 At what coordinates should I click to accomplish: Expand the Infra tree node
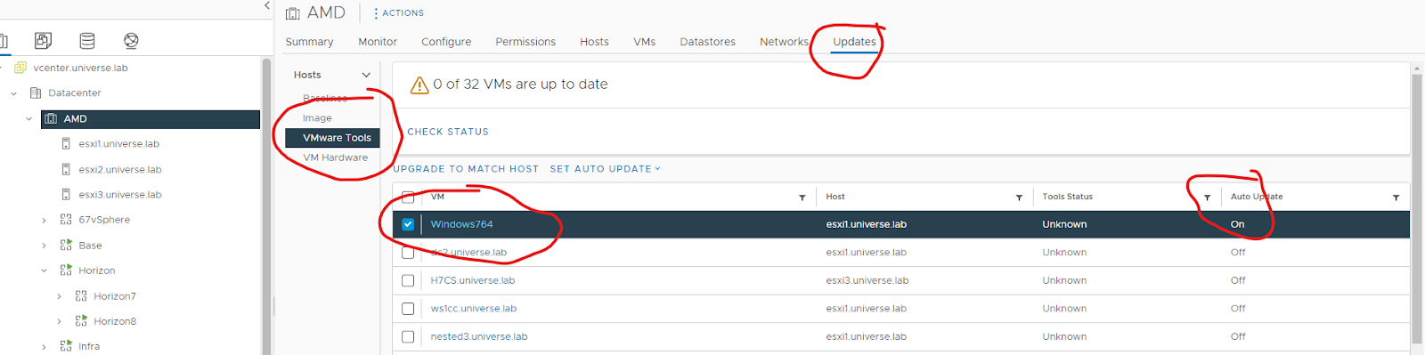pos(44,346)
